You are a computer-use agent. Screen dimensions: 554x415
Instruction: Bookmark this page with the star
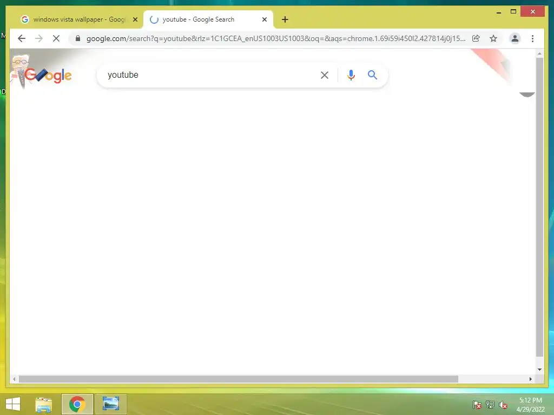coord(493,38)
